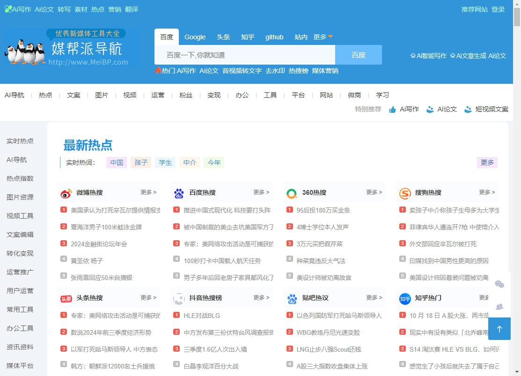
Task: Open the LNG止步八强Scout还钱 item
Action: pos(329,349)
